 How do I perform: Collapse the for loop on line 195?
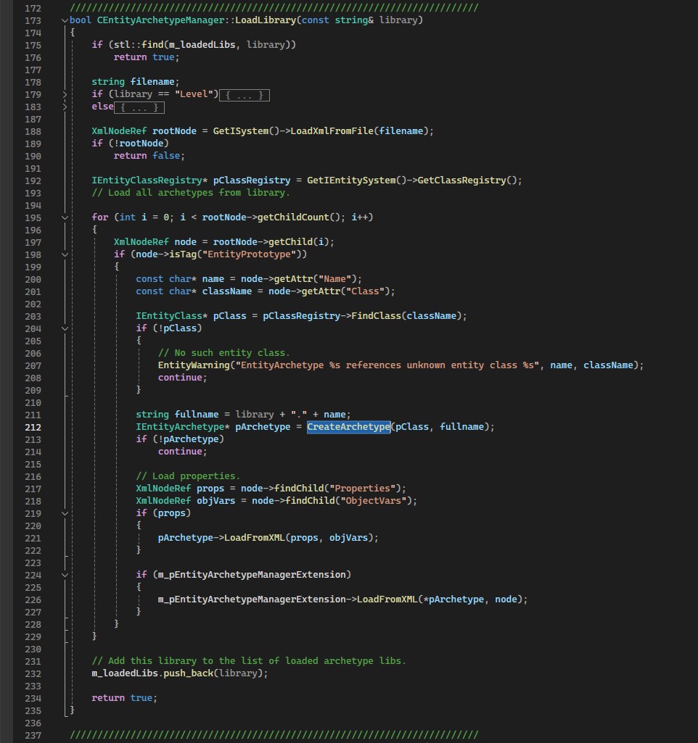65,217
